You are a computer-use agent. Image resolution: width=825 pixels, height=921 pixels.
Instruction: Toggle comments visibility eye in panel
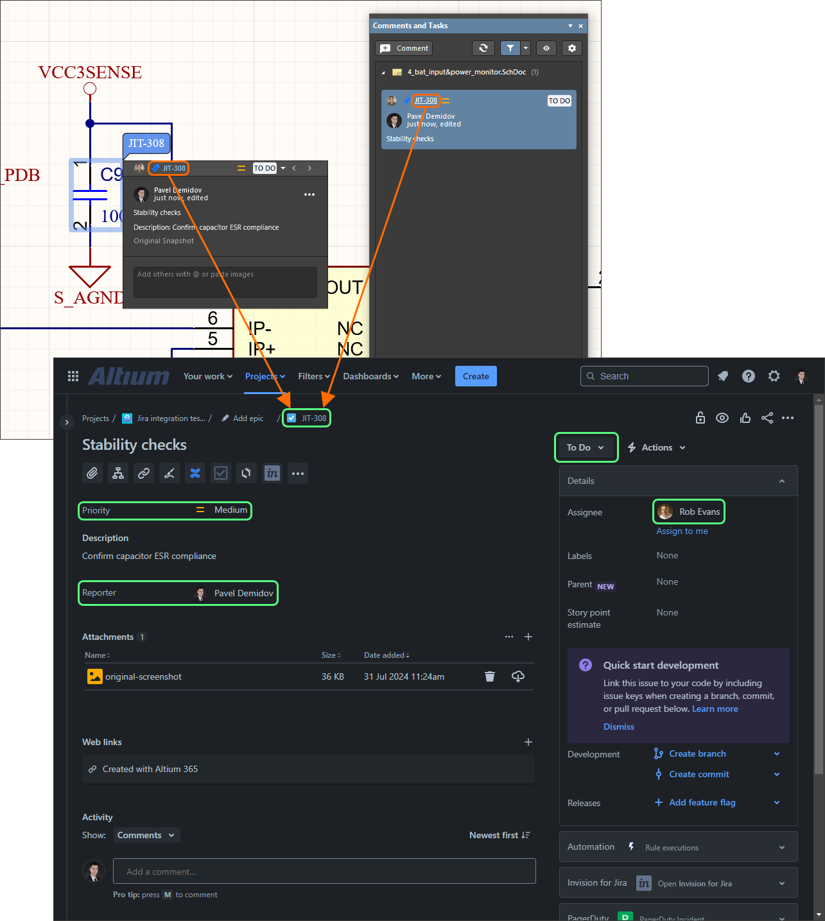[x=546, y=48]
